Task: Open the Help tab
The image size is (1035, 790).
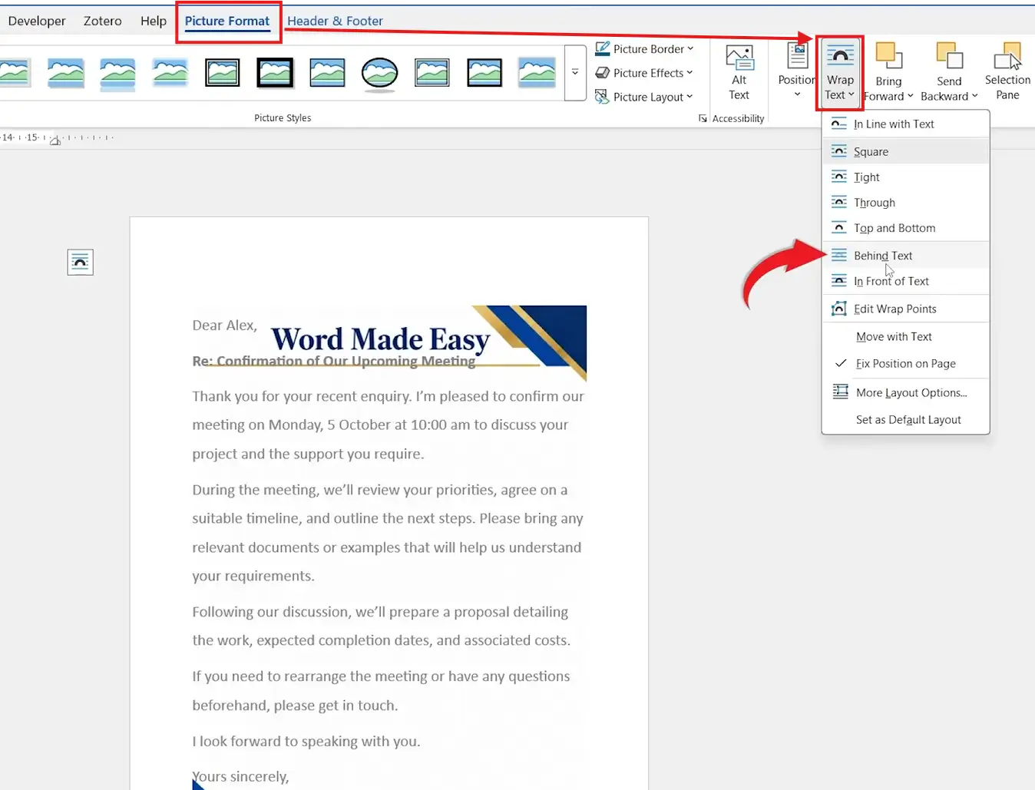Action: coord(154,21)
